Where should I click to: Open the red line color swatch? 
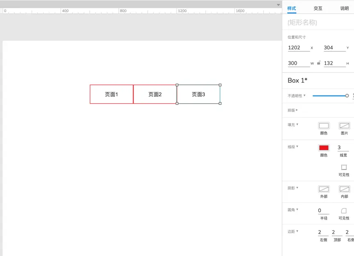click(324, 147)
